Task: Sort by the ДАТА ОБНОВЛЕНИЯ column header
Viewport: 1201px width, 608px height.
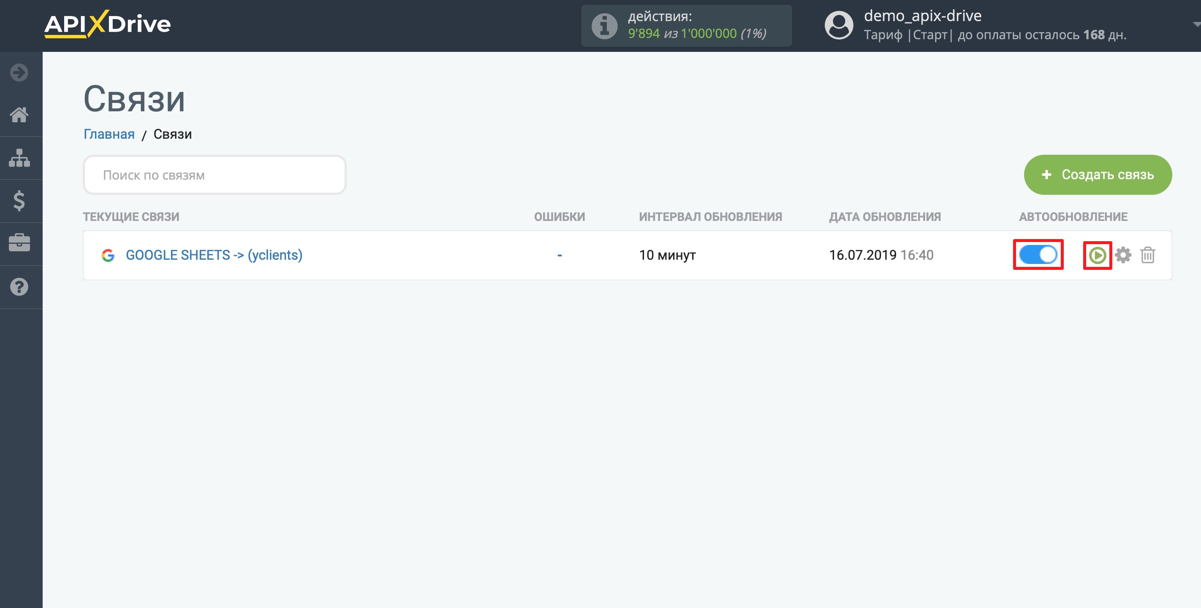Action: click(x=884, y=216)
